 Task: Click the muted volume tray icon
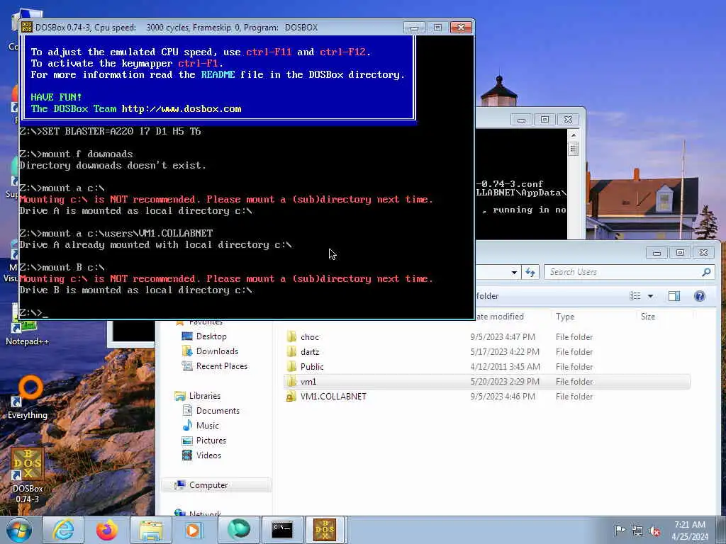pyautogui.click(x=654, y=531)
